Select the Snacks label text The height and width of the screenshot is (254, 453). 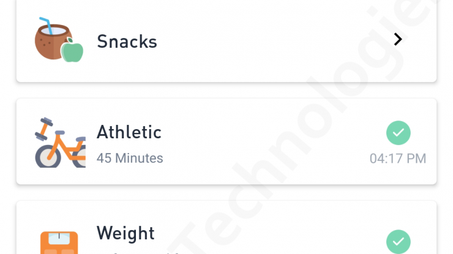point(127,42)
